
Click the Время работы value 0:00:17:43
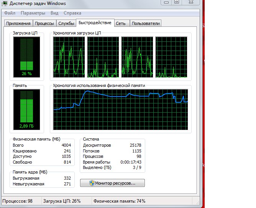(131, 162)
